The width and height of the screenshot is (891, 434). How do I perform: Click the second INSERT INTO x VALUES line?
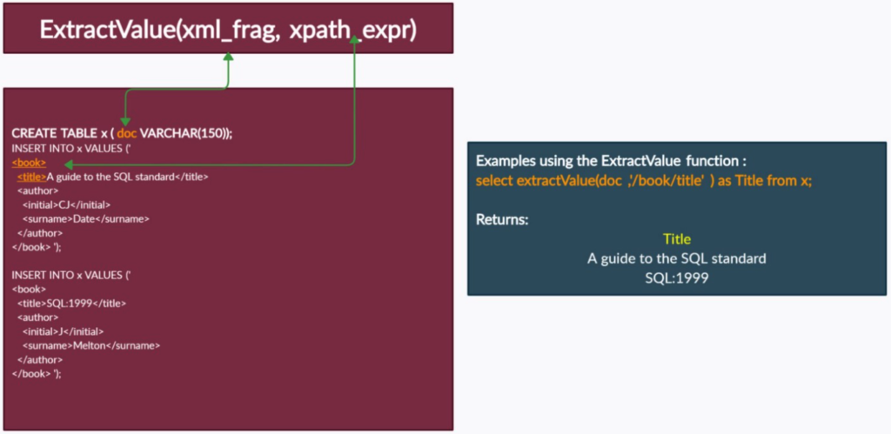tap(71, 275)
